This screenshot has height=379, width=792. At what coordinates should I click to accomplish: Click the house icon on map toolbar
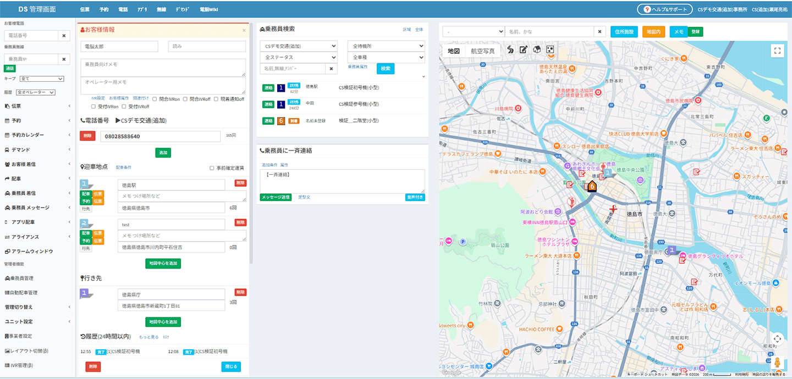coord(537,50)
